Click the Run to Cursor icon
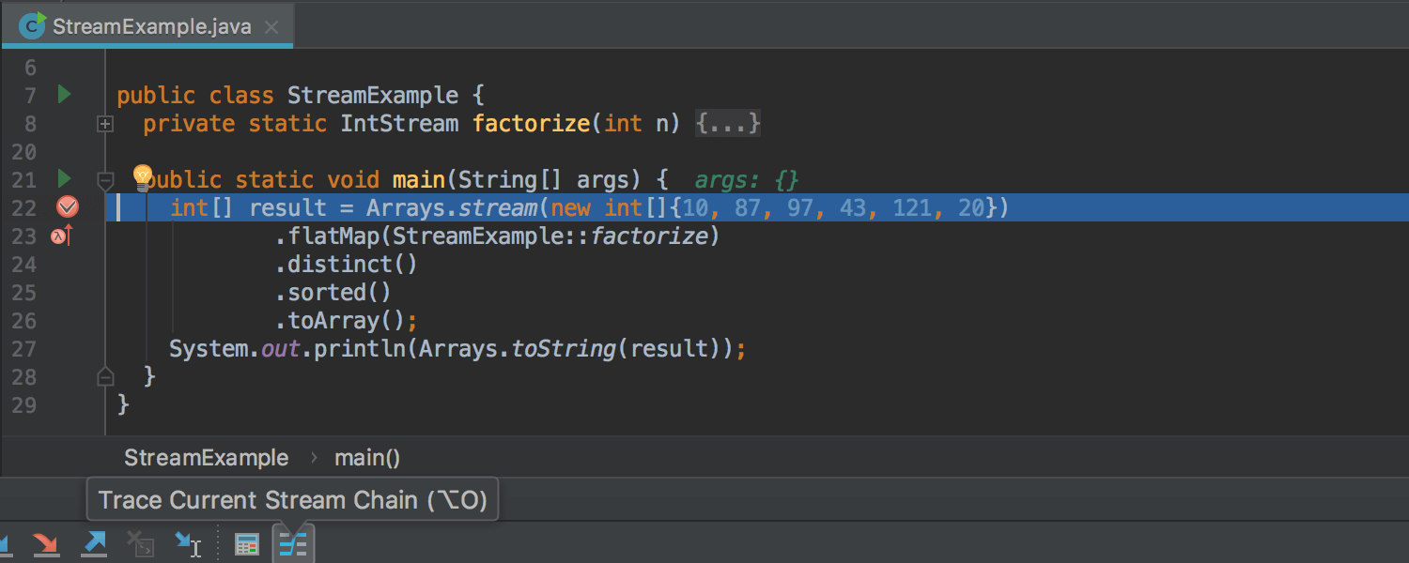The image size is (1409, 563). (188, 543)
